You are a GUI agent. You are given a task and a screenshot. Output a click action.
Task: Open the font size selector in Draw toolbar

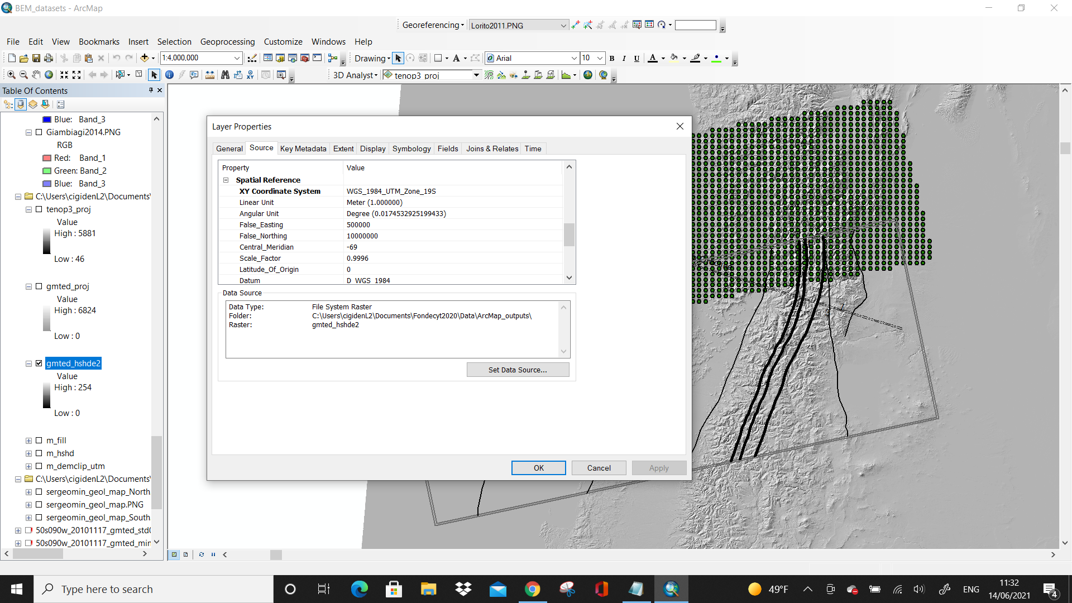click(x=601, y=58)
